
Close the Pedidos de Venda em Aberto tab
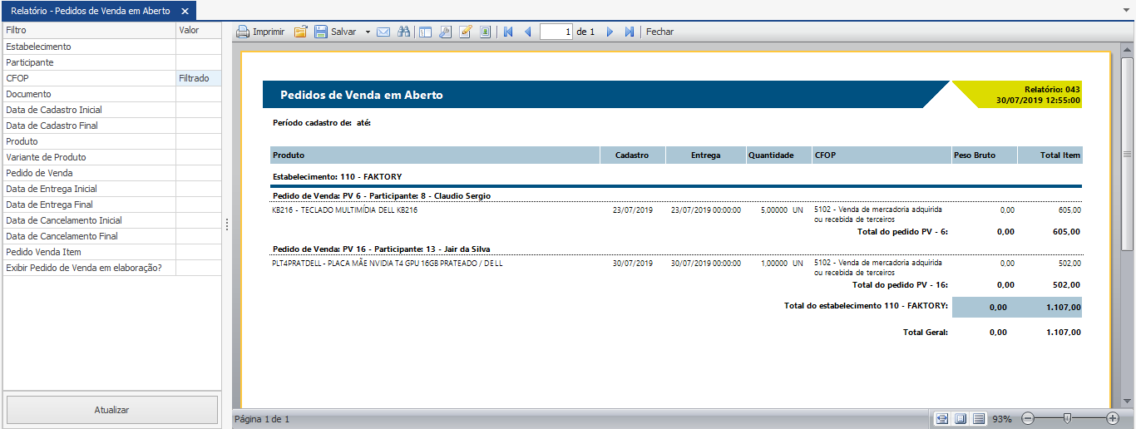[185, 11]
